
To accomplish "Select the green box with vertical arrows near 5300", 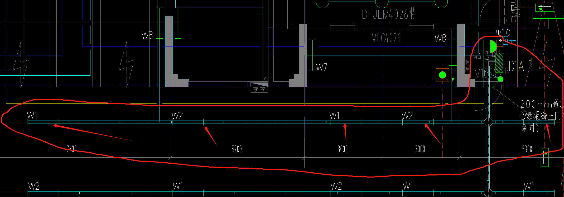I will click(x=545, y=158).
